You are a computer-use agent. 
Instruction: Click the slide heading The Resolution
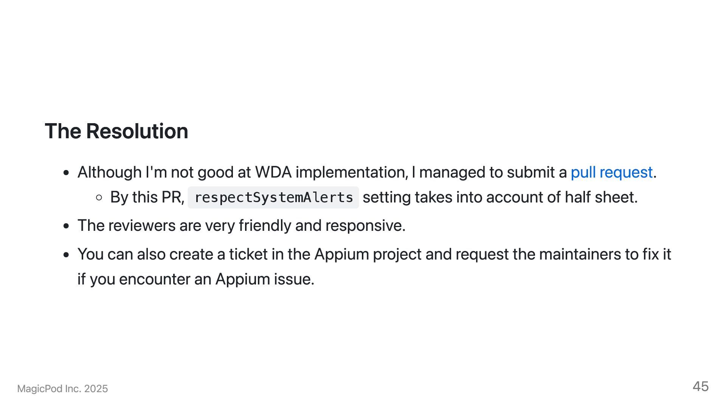coord(116,131)
